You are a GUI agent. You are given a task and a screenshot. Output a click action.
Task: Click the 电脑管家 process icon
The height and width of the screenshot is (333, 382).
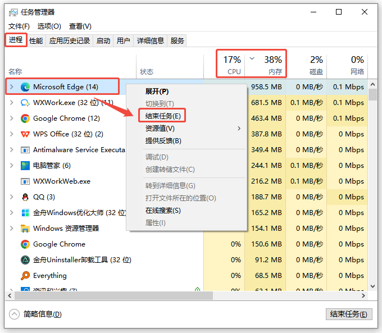coord(25,166)
